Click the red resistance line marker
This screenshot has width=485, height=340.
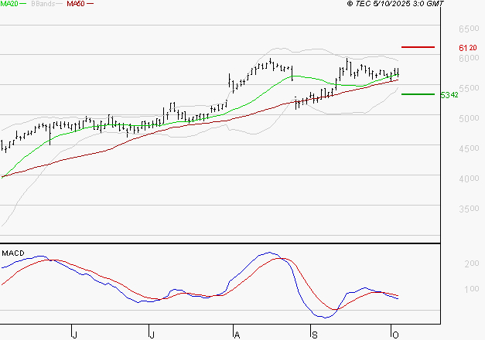pos(418,47)
